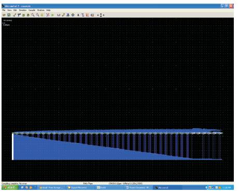Open the File menu

pyautogui.click(x=4, y=10)
